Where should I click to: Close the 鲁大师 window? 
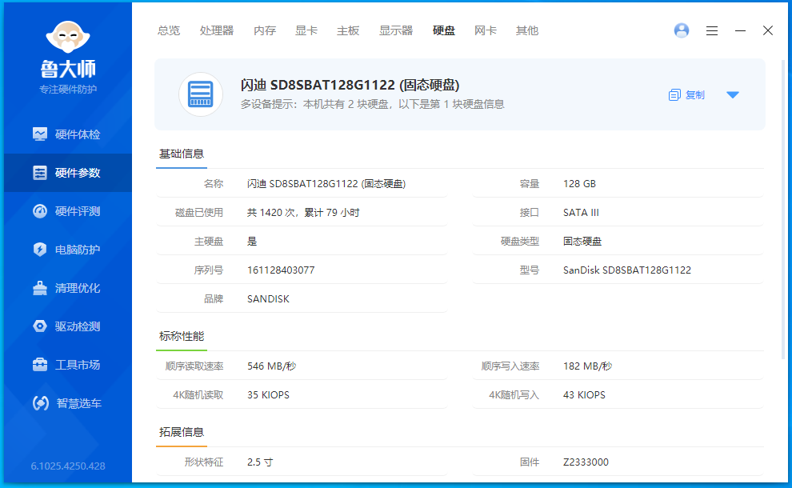tap(768, 31)
